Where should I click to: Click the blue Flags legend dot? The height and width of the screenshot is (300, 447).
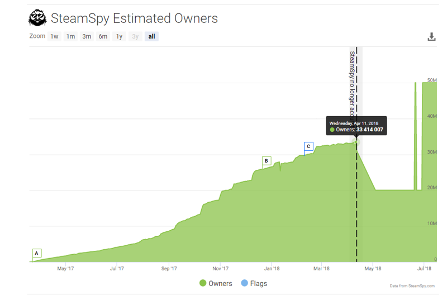click(x=244, y=283)
